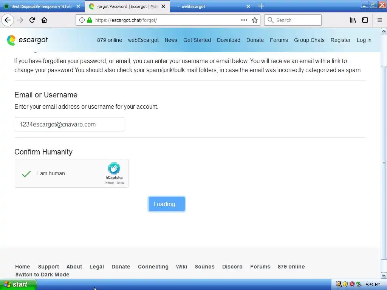Open the Firefox hamburger menu
The width and height of the screenshot is (387, 290).
(x=379, y=20)
